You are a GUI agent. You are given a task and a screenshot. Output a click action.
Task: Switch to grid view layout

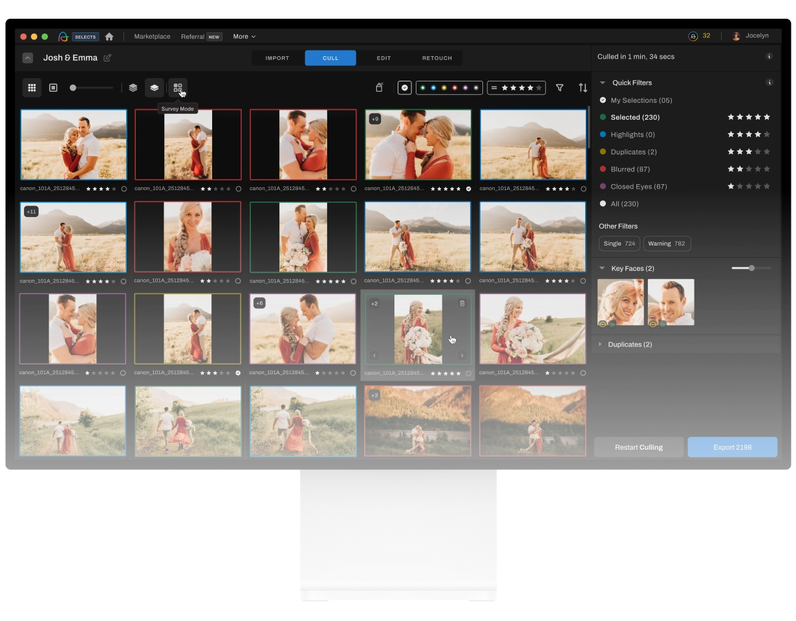(32, 88)
